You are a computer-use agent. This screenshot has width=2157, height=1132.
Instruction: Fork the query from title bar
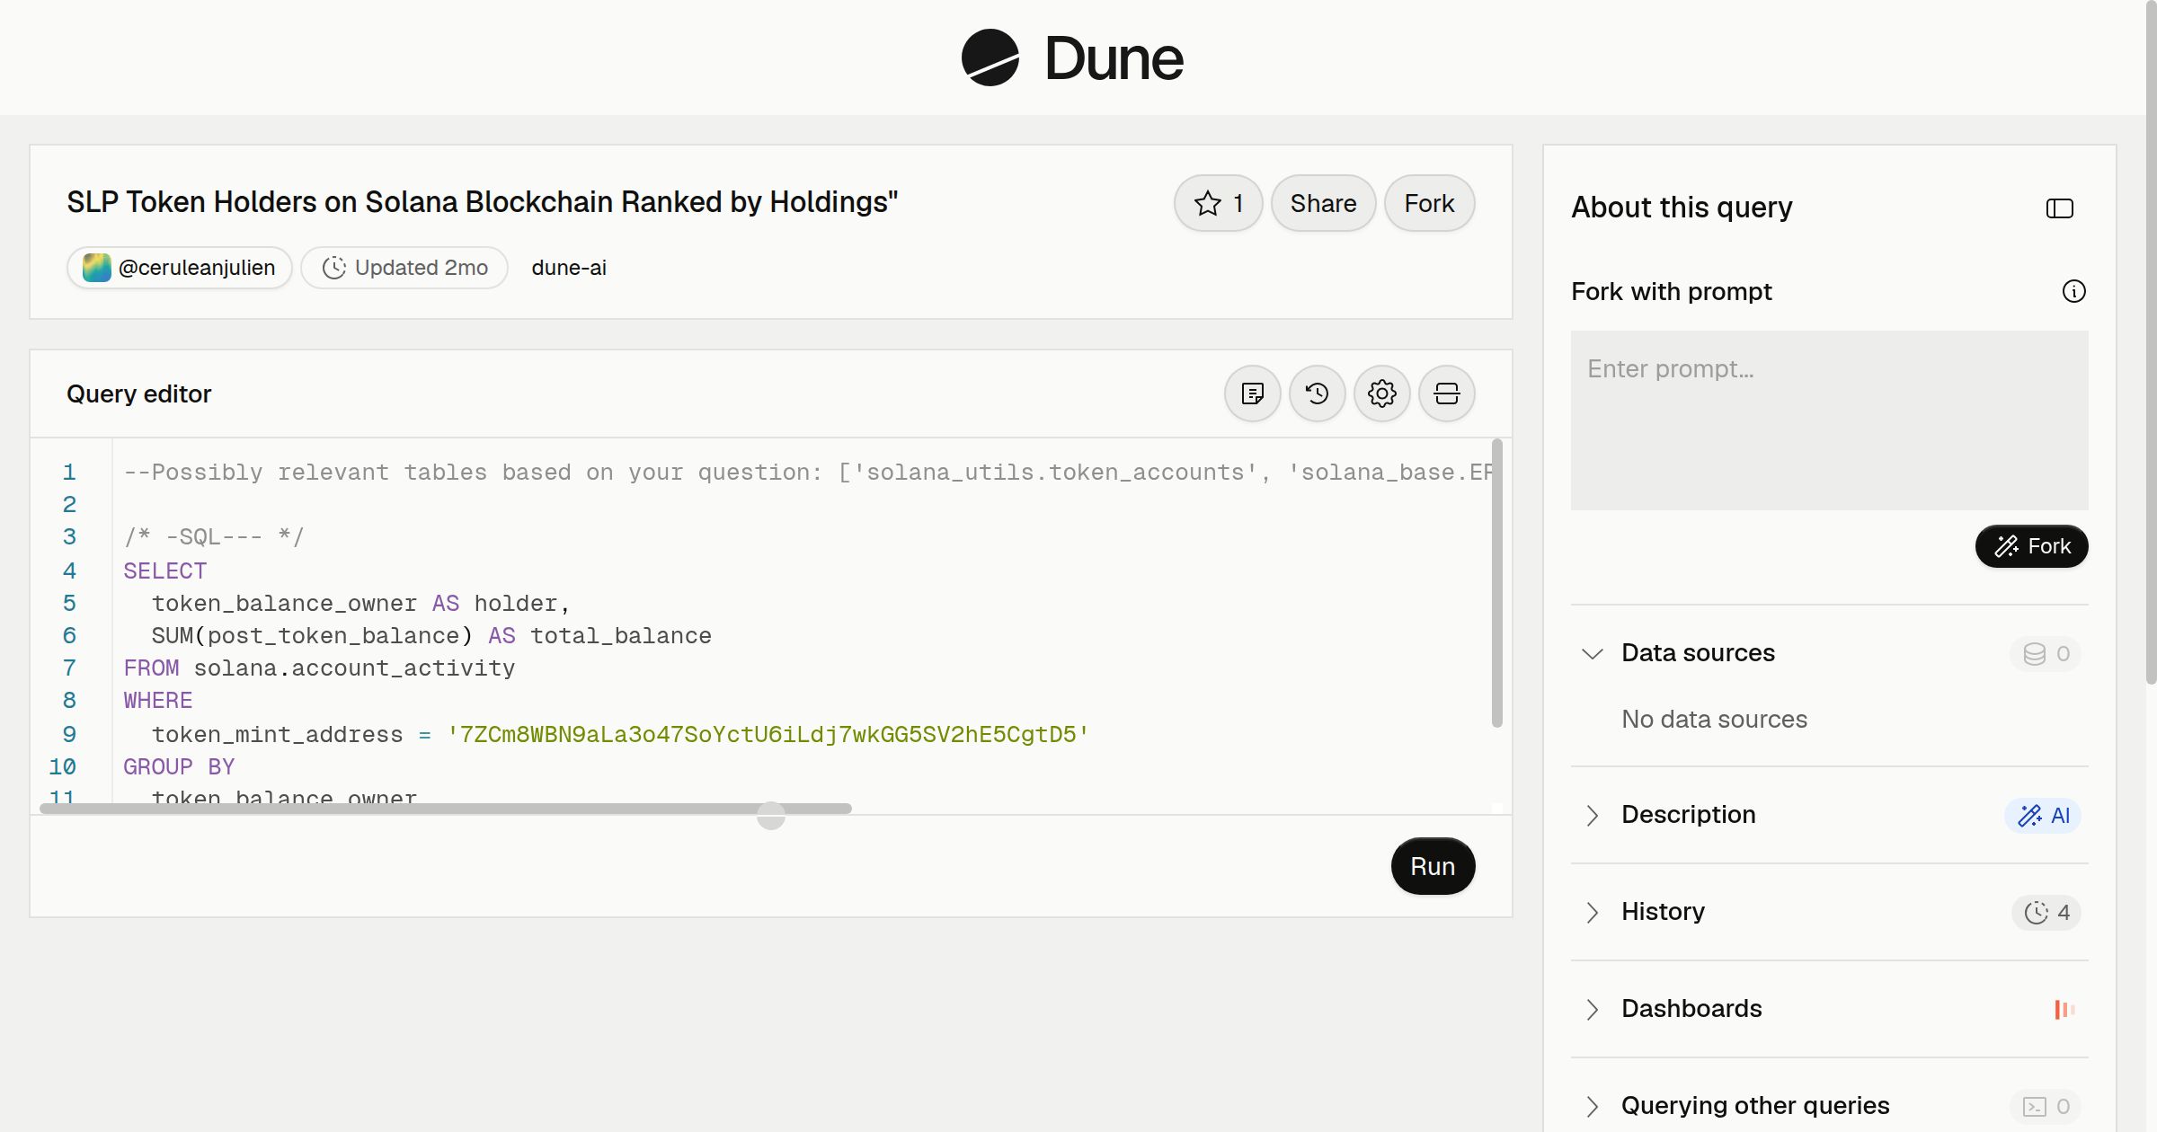pos(1429,203)
